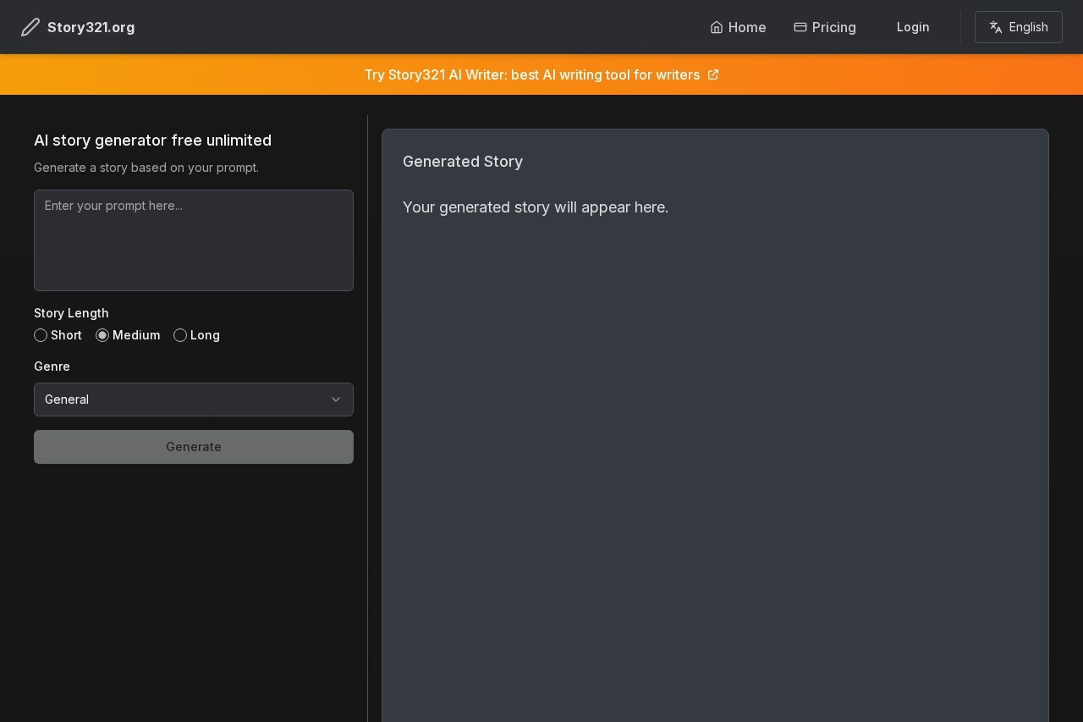Image resolution: width=1083 pixels, height=722 pixels.
Task: Click the credit card icon beside Pricing
Action: (800, 27)
